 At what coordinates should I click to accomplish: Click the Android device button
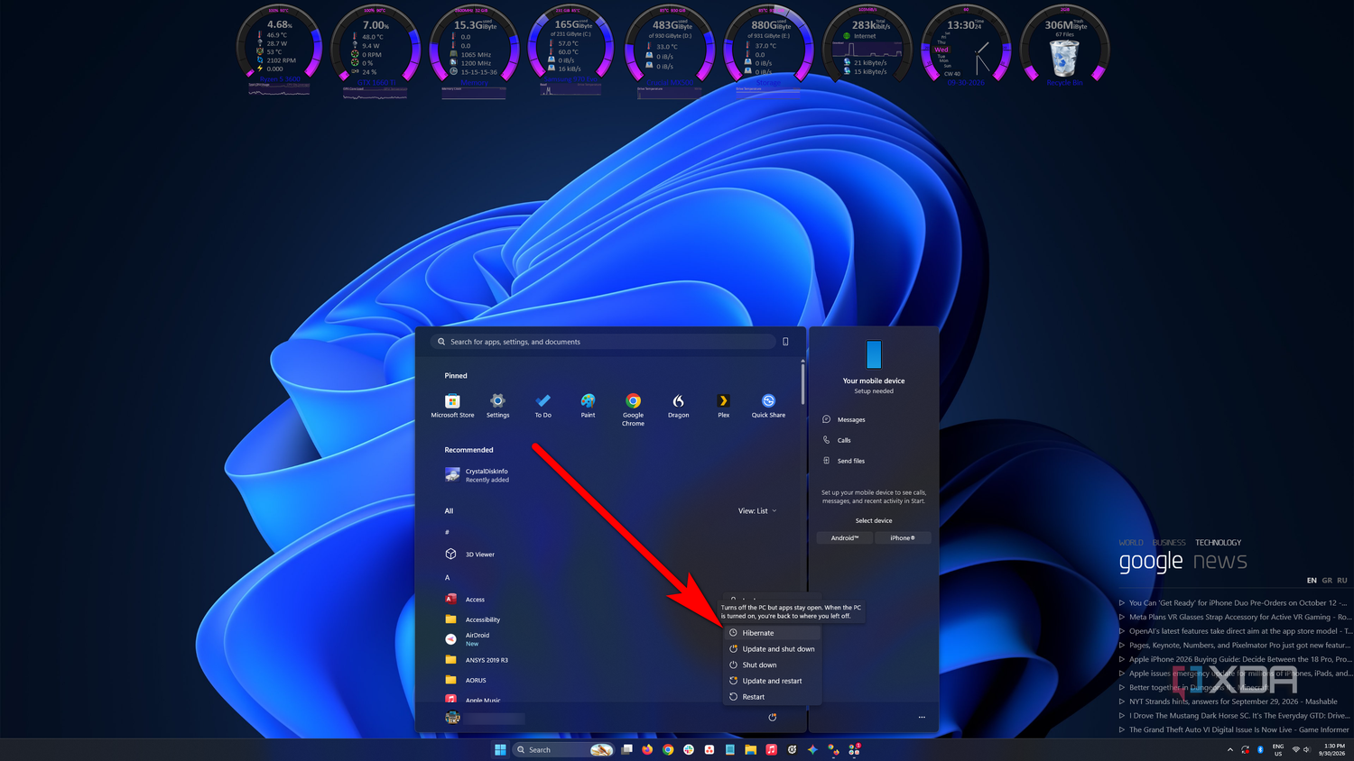(x=845, y=538)
